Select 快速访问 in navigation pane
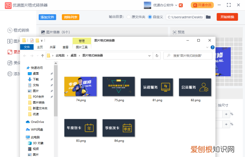 (x=35, y=68)
